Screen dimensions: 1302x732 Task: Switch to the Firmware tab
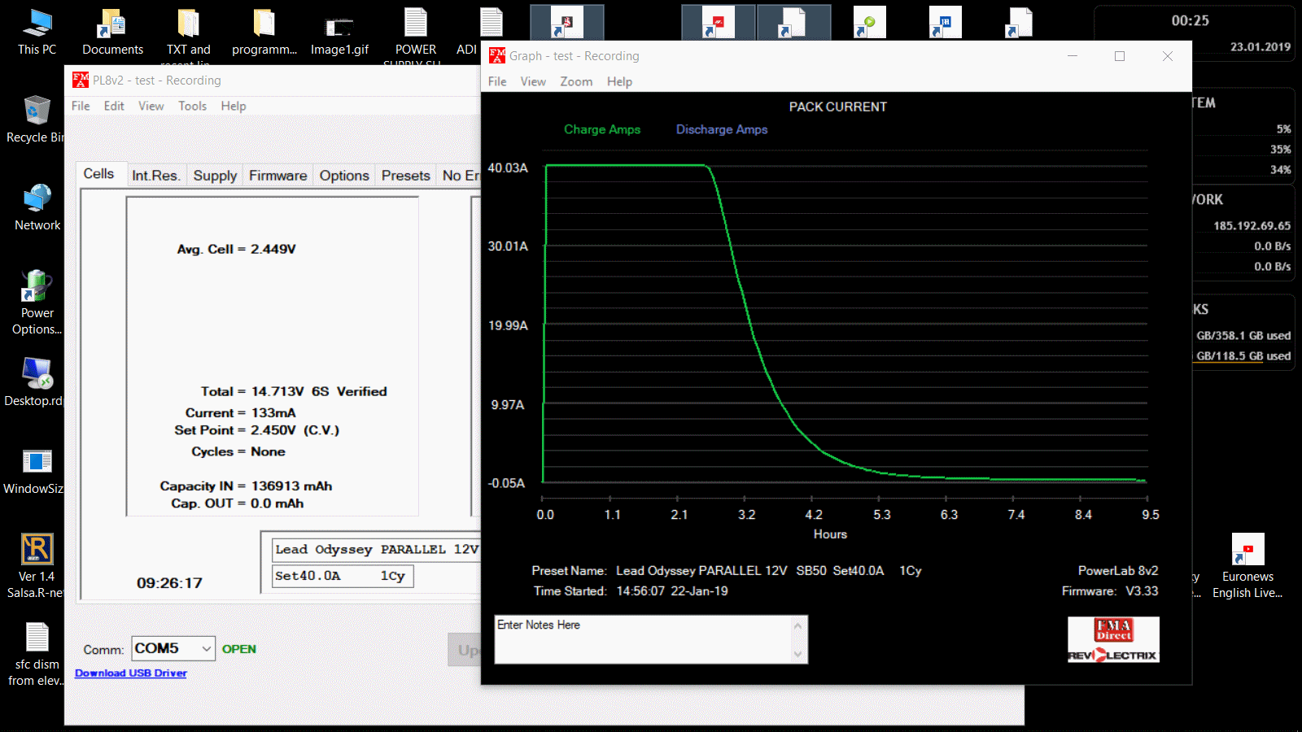[277, 176]
